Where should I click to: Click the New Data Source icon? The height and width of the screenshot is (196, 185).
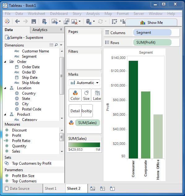point(44,21)
